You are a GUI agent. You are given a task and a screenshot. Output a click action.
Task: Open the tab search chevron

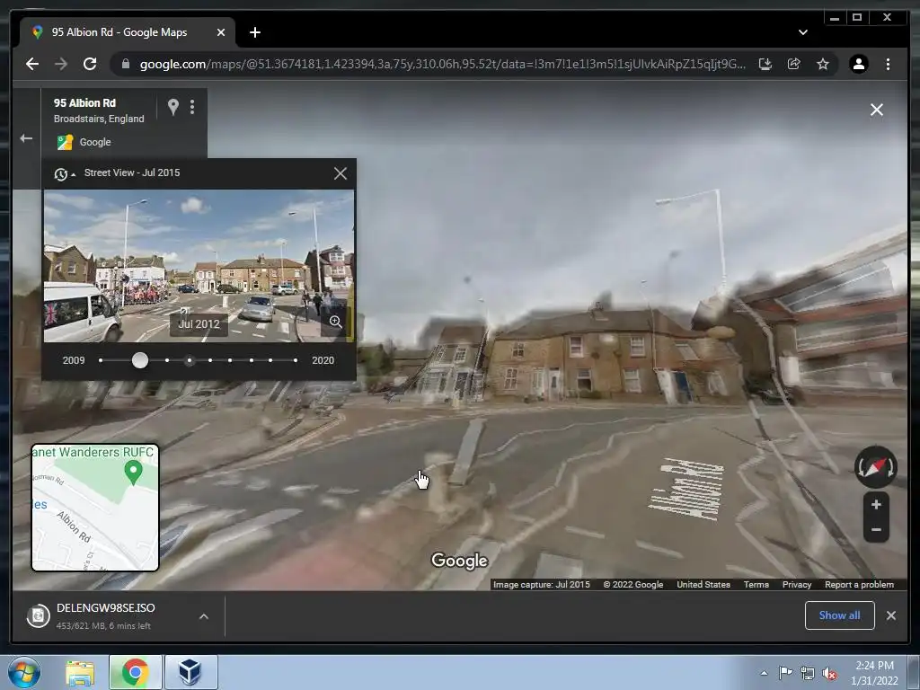click(x=802, y=32)
